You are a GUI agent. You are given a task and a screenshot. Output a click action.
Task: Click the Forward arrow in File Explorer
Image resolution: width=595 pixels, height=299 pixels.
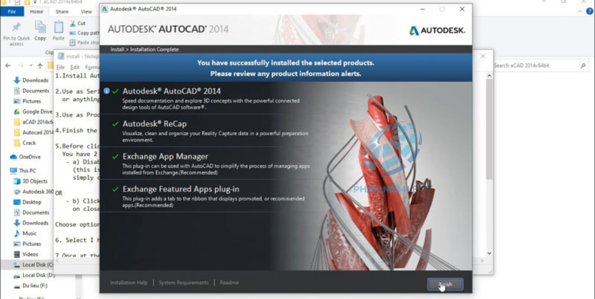(x=21, y=66)
